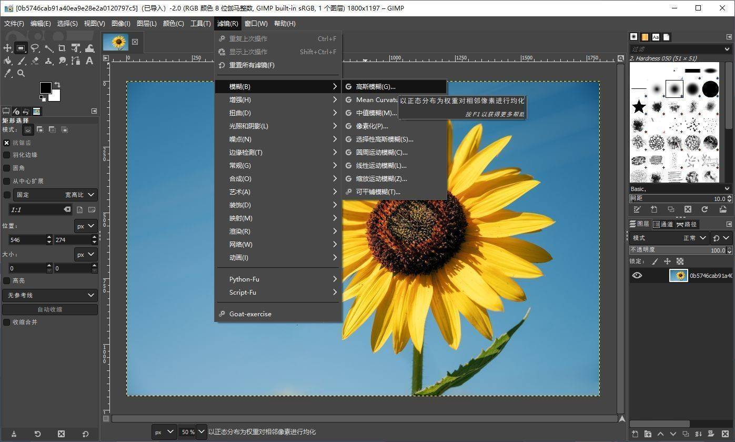Save tool preset icon at bottom left
The height and width of the screenshot is (442, 735).
[14, 434]
